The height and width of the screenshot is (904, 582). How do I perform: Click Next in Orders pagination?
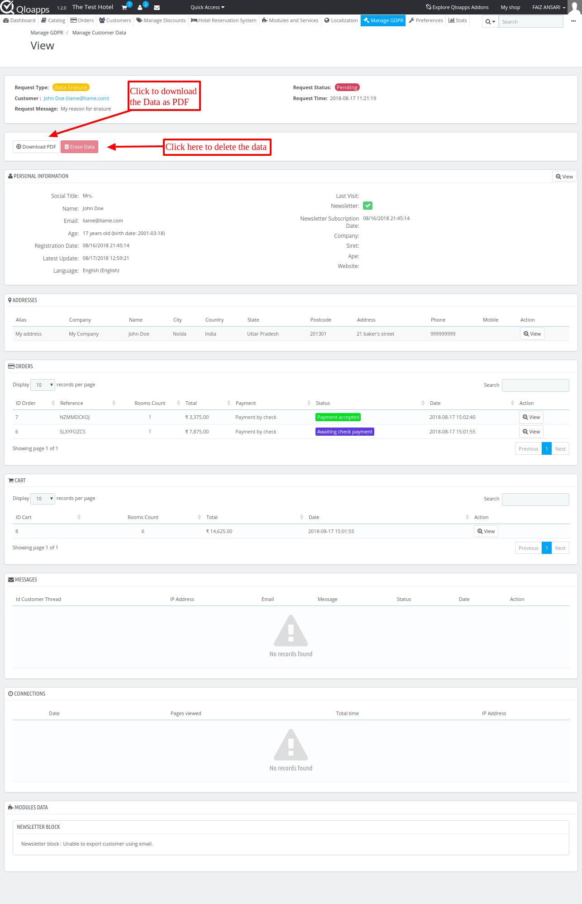(x=560, y=449)
